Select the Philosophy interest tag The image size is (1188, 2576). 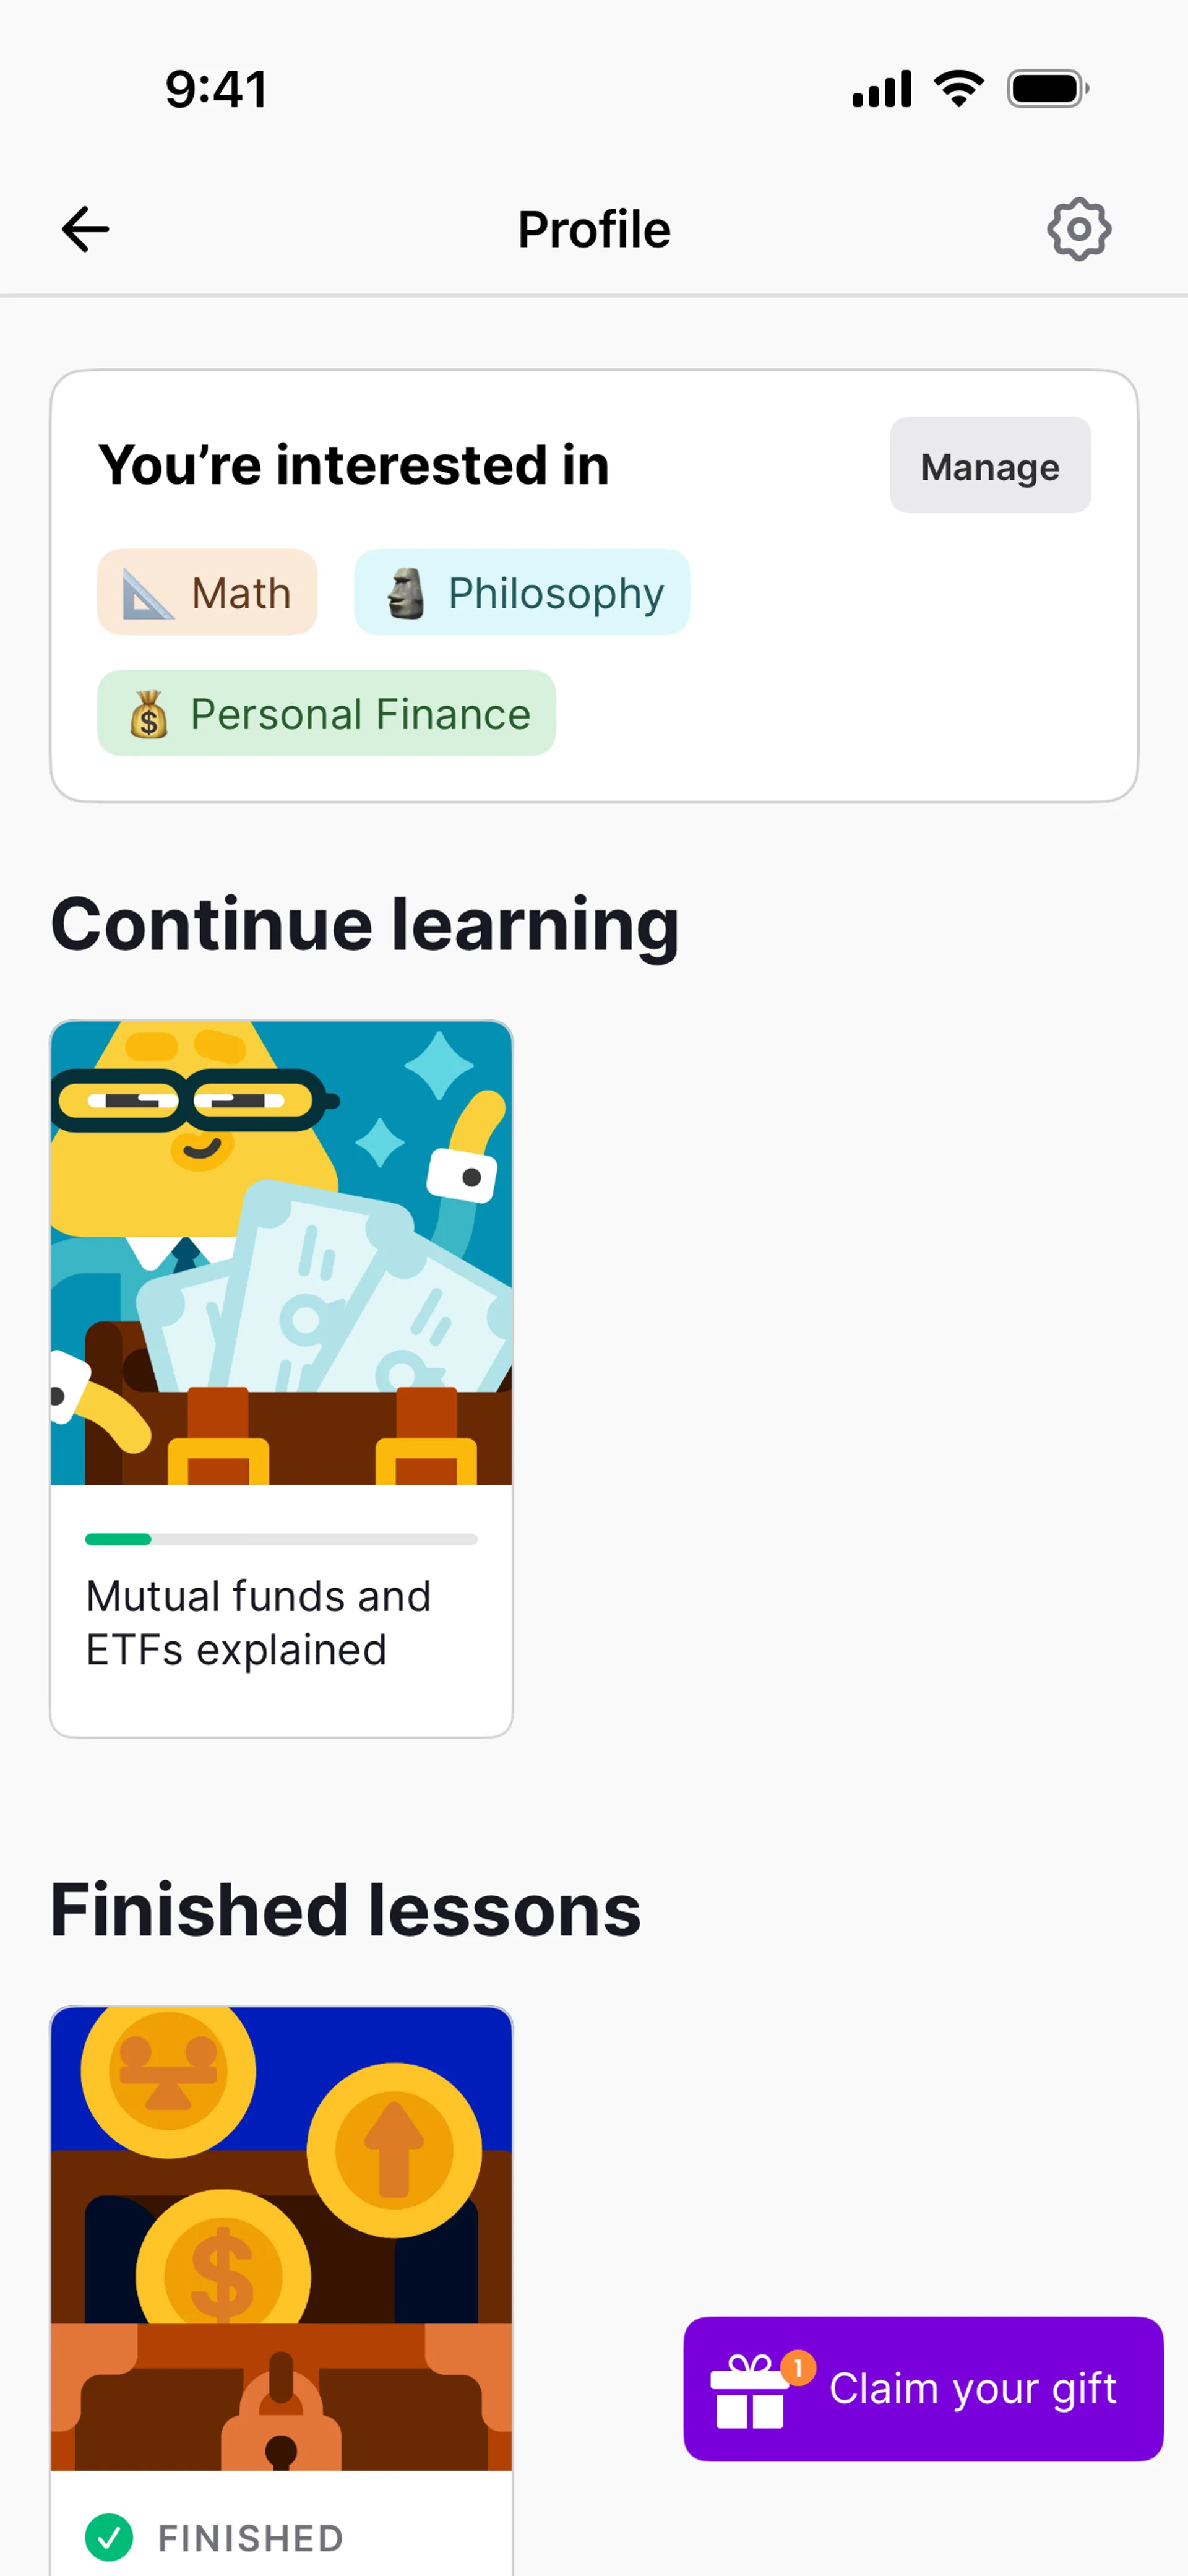[522, 592]
